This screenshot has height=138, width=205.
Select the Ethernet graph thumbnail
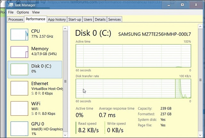(x=19, y=88)
